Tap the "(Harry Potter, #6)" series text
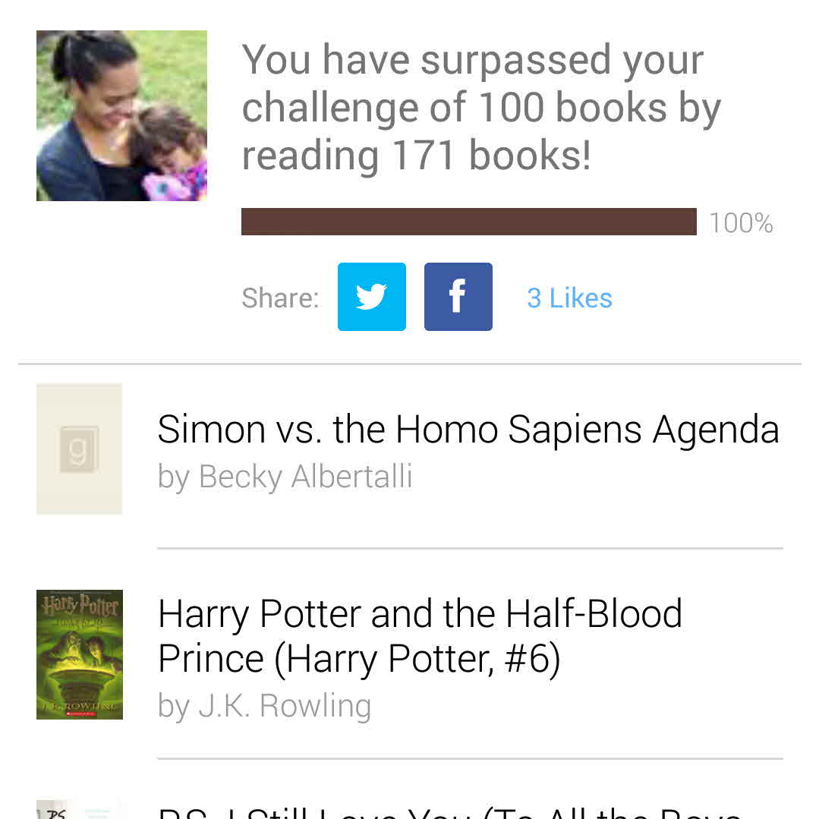 coord(417,659)
